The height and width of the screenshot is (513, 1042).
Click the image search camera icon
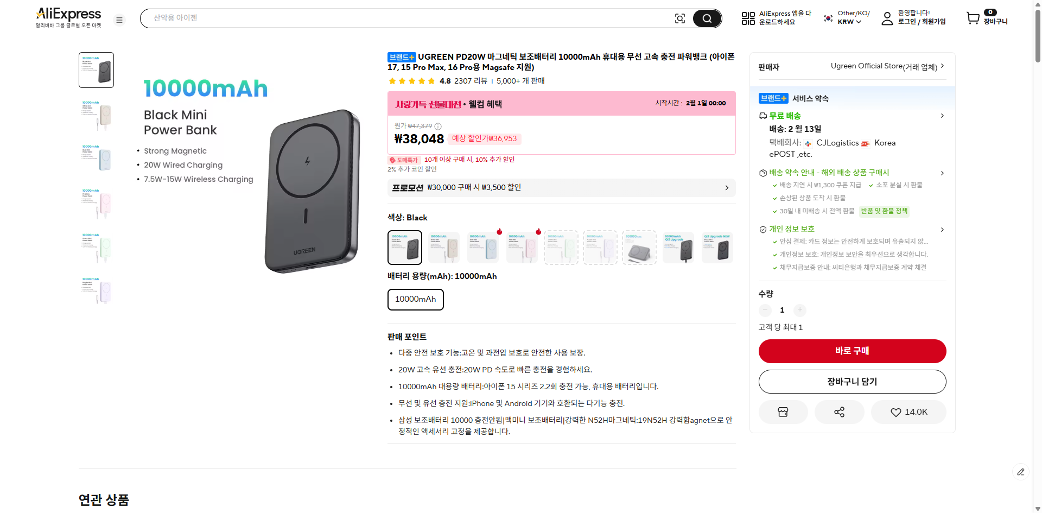tap(680, 18)
